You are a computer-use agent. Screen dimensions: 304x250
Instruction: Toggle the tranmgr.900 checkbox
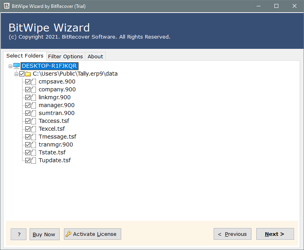[28, 144]
